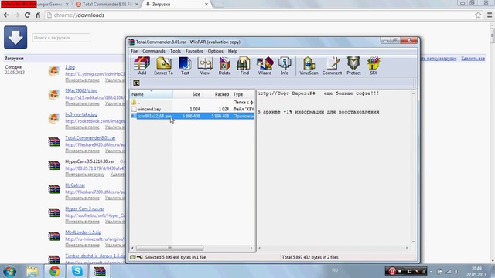Open the File menu in WinRAR
This screenshot has width=495, height=278.
[x=134, y=51]
